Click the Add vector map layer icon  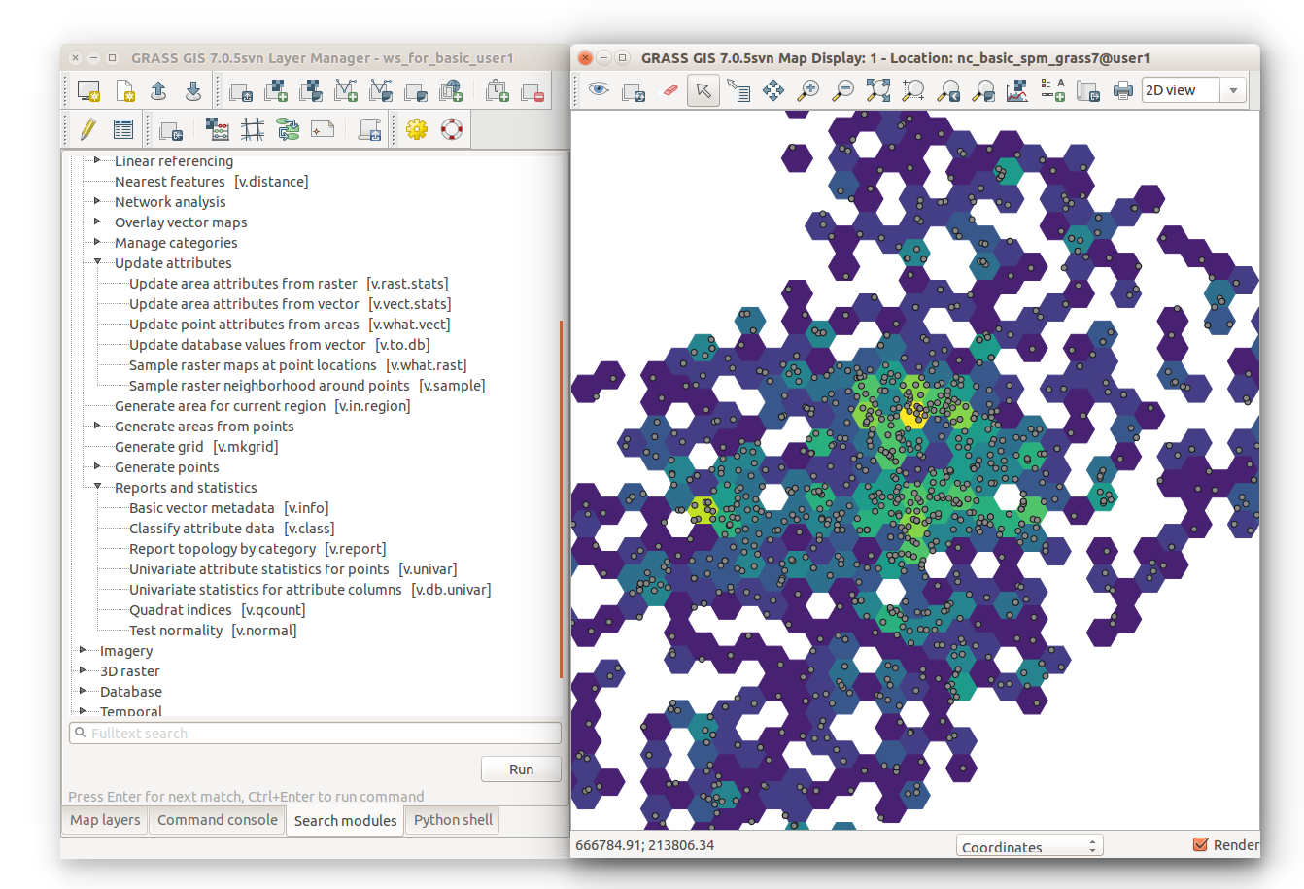coord(346,91)
